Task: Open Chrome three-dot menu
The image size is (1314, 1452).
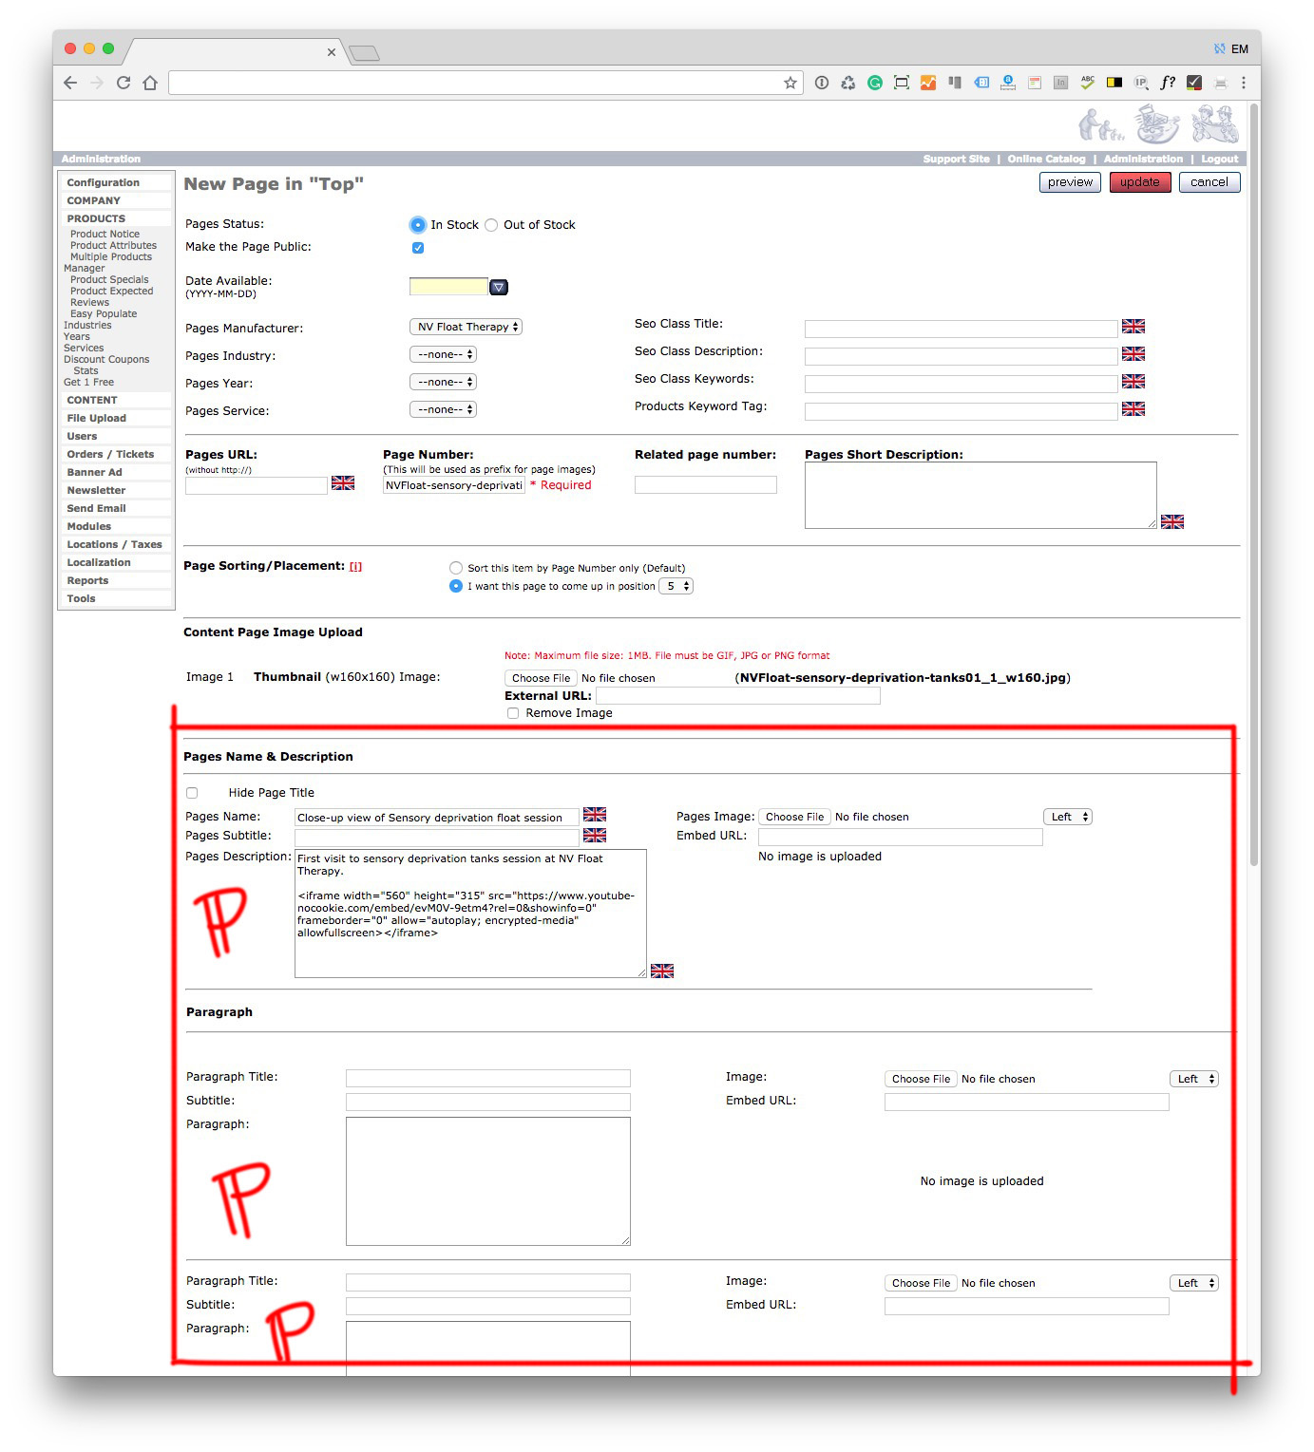Action: pos(1244,83)
